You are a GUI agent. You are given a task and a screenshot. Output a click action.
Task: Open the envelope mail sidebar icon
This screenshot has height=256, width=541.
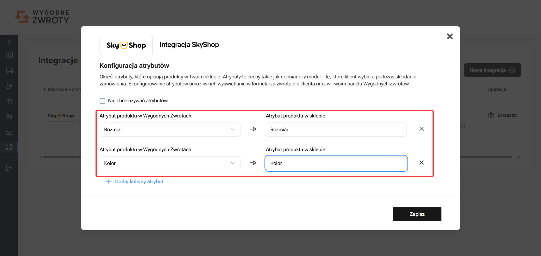pos(9,132)
